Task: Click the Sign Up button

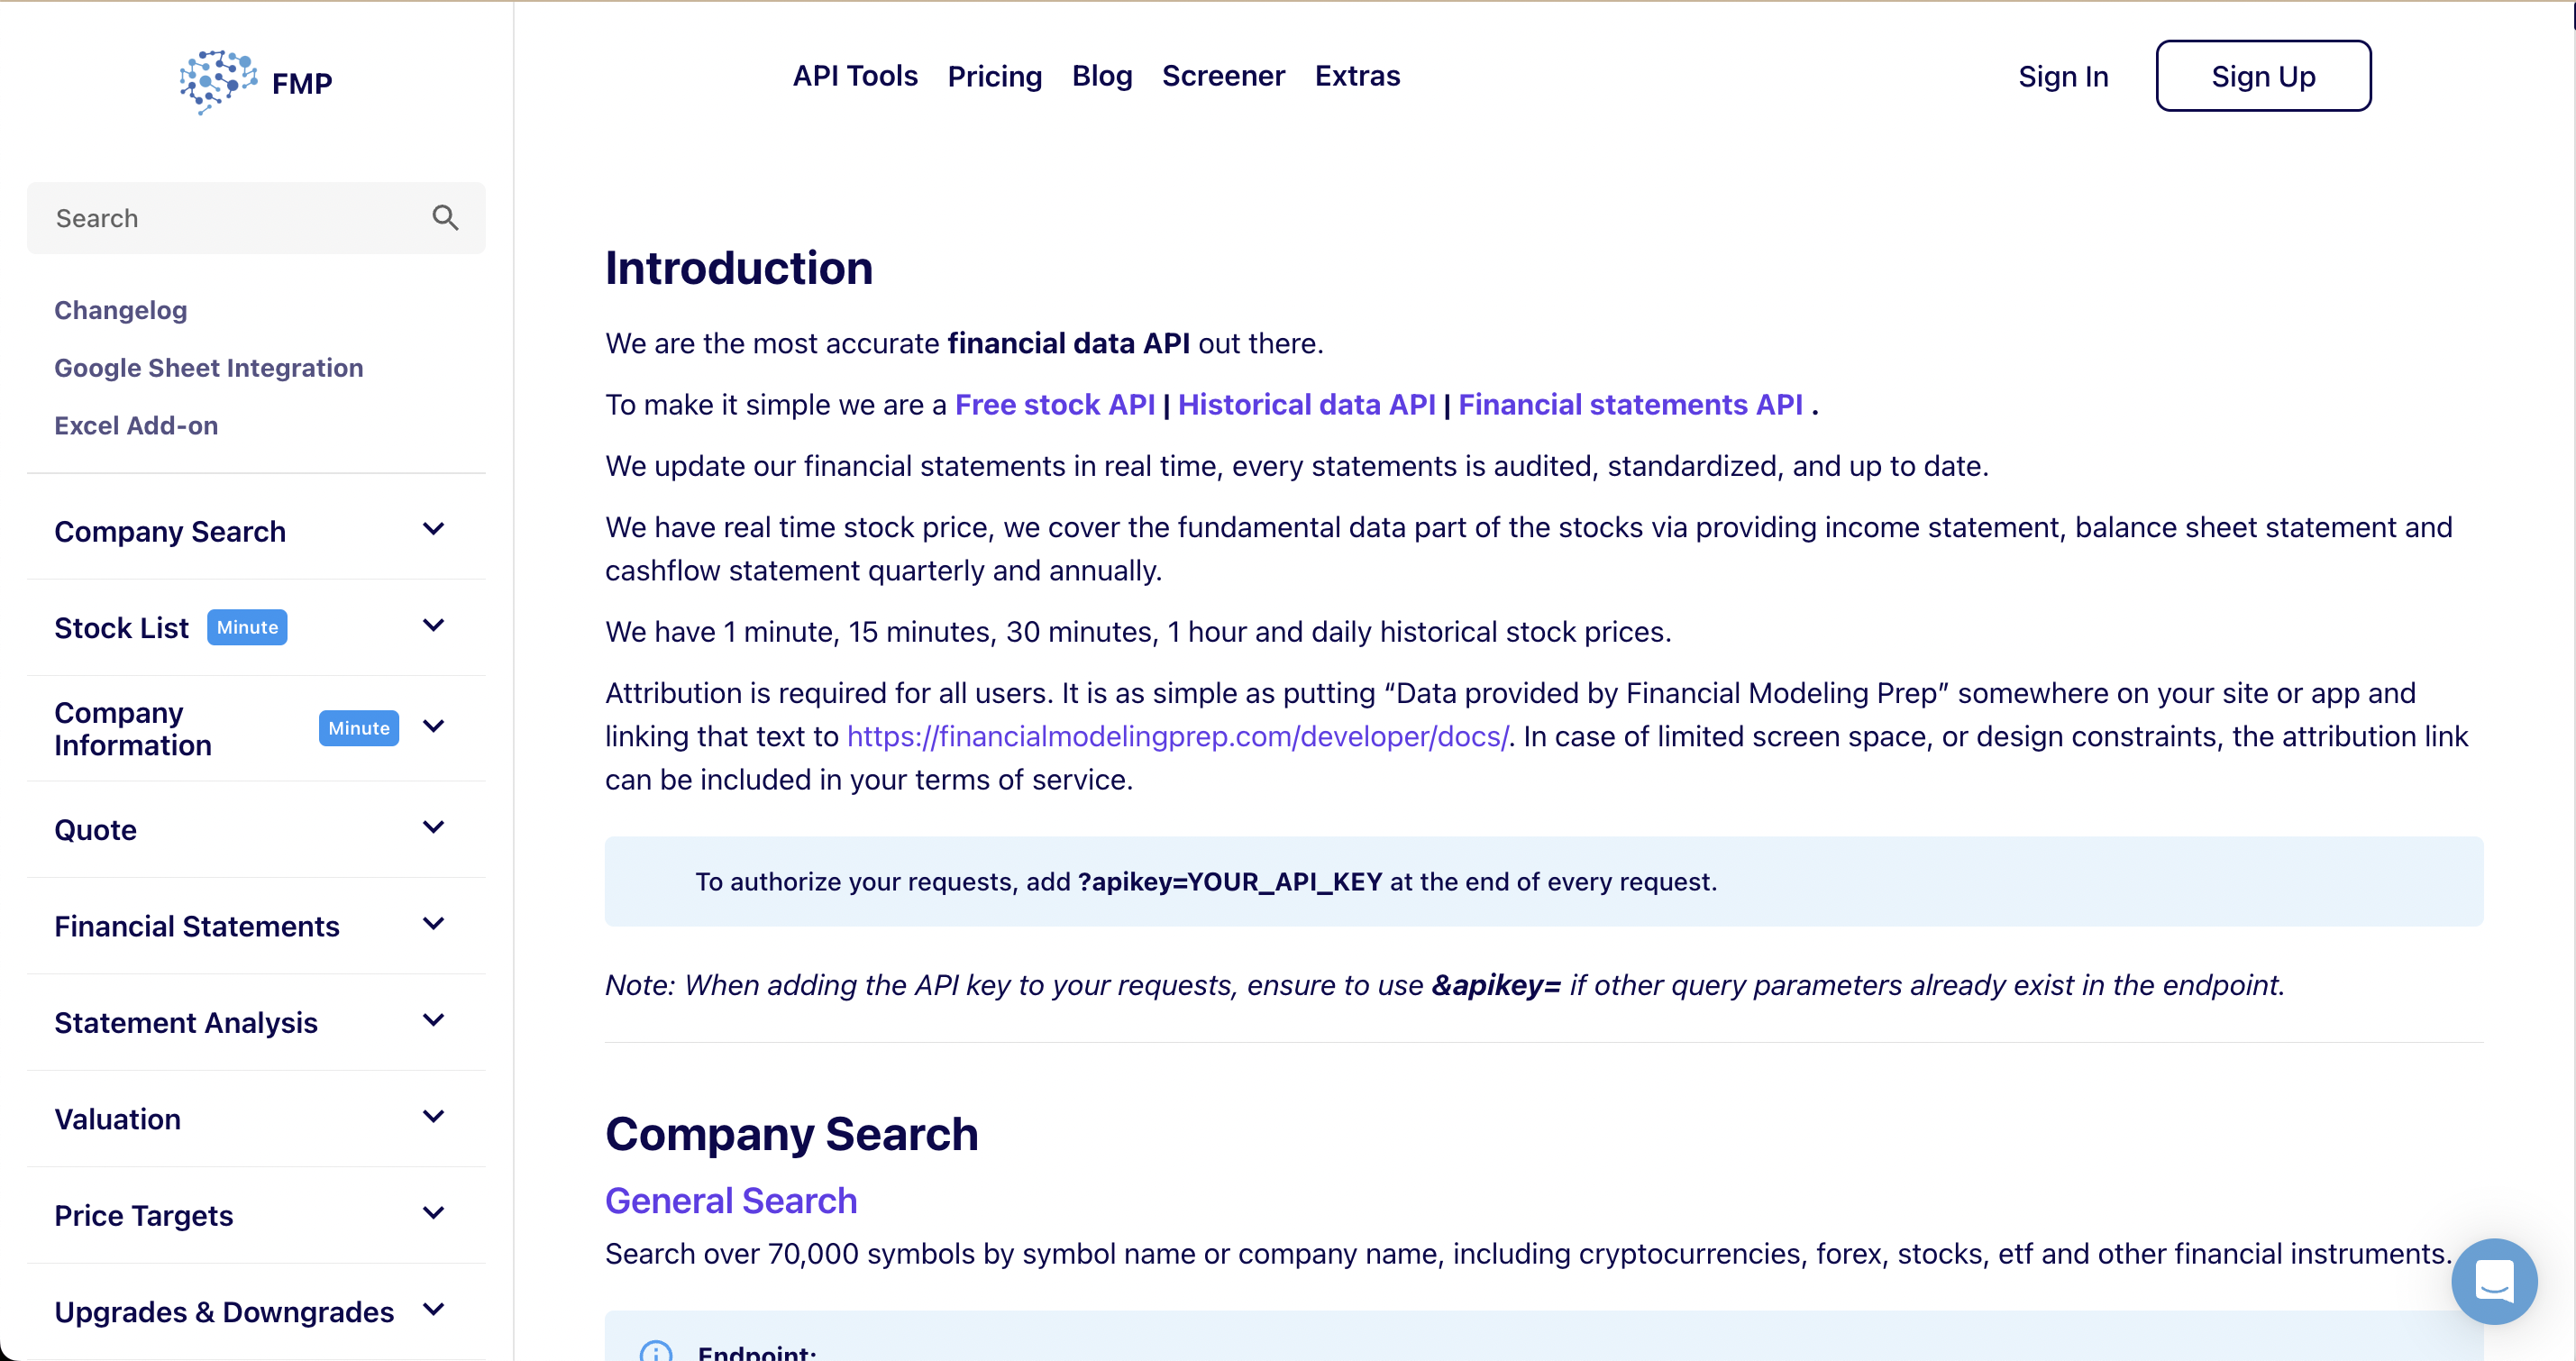Action: click(x=2262, y=75)
